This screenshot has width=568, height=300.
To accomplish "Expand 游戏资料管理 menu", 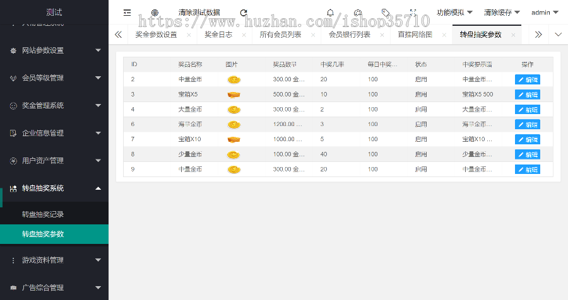I will click(x=98, y=260).
